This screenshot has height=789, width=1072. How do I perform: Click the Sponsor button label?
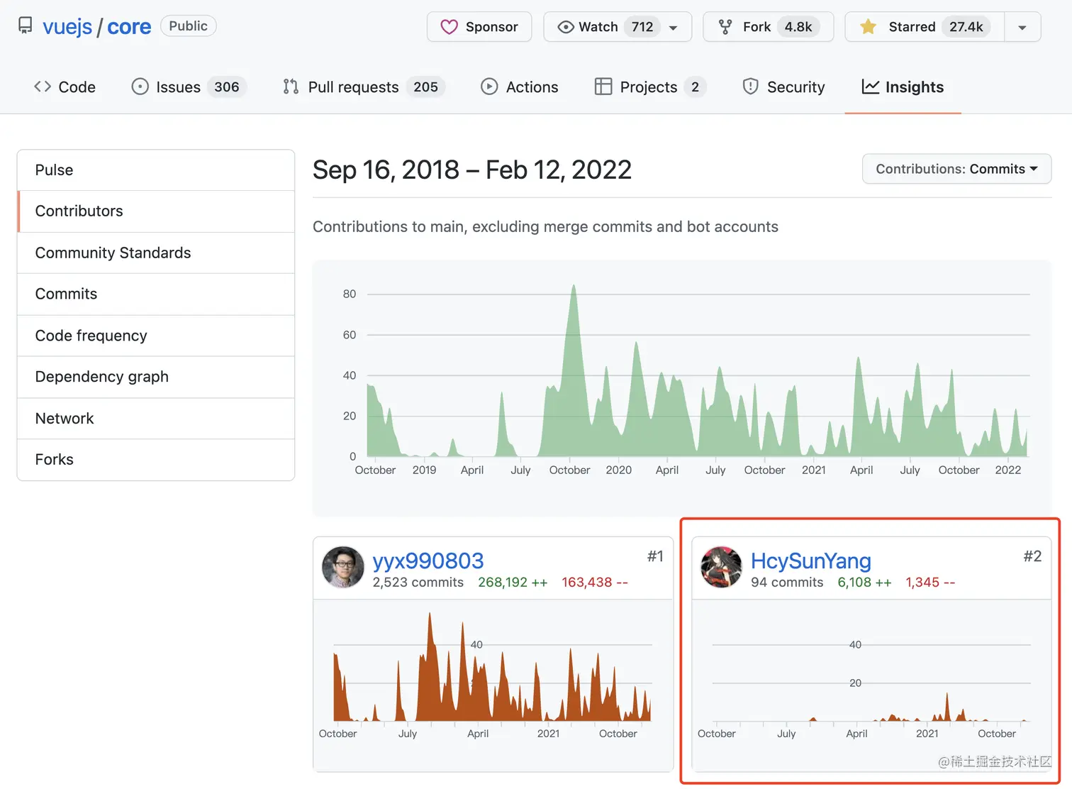(x=491, y=27)
